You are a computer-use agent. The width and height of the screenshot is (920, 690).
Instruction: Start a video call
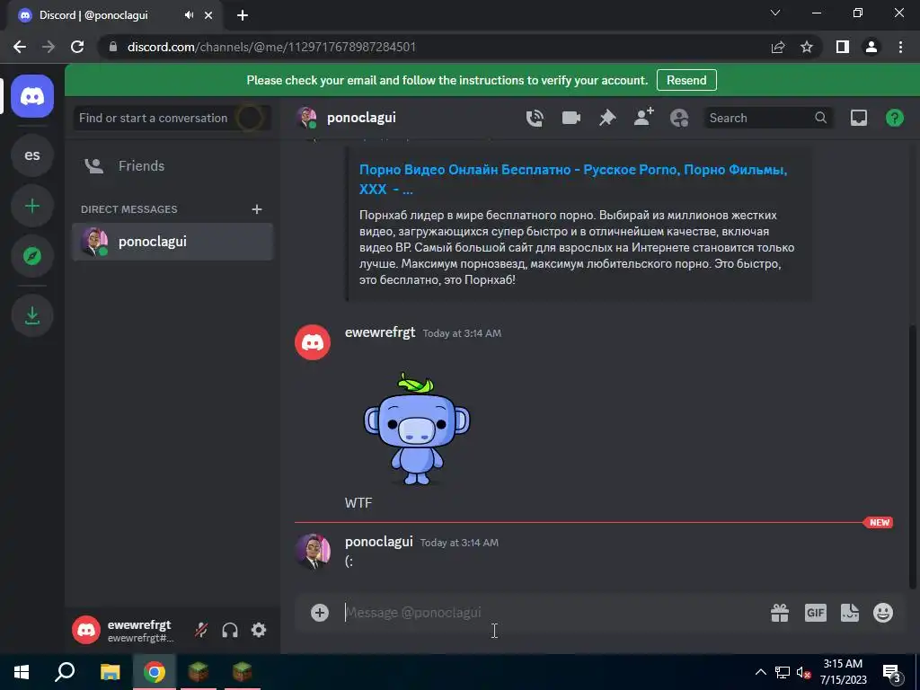click(x=571, y=118)
